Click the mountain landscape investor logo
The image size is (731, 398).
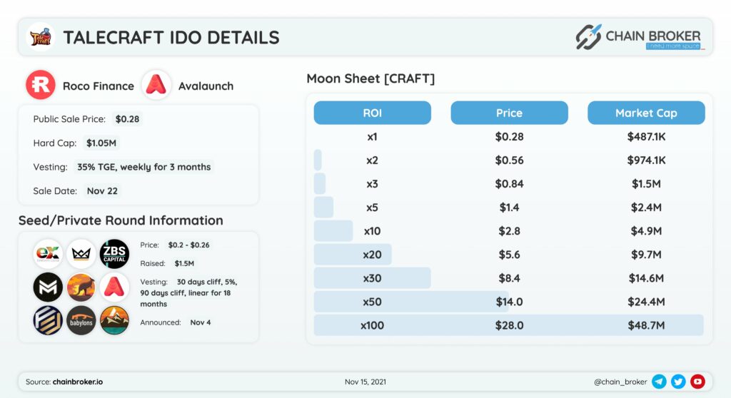[x=114, y=321]
